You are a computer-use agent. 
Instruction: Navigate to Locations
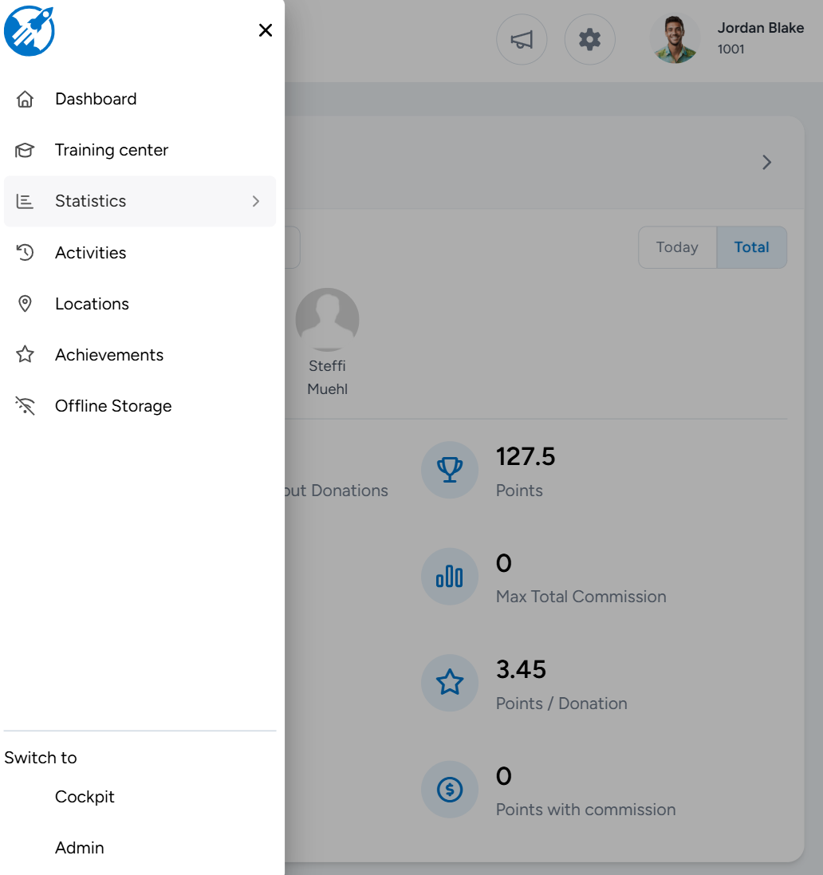point(140,304)
